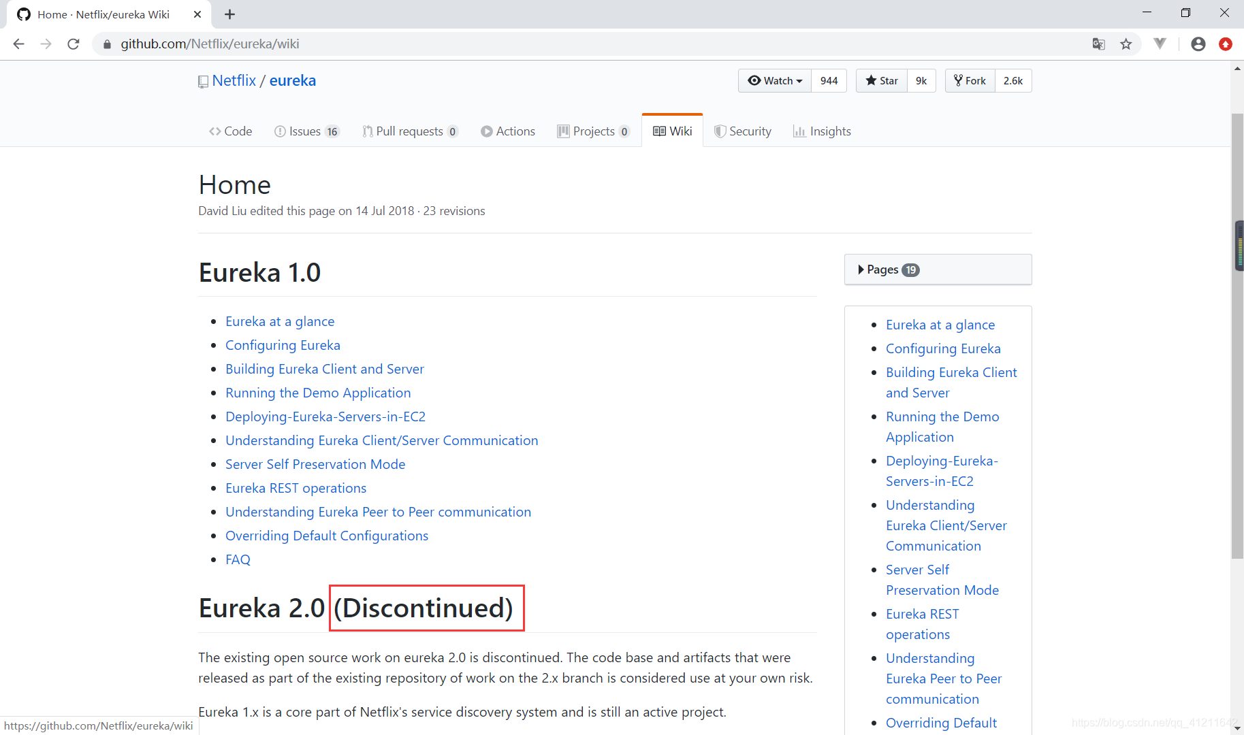The height and width of the screenshot is (735, 1244).
Task: Switch to the Issues tab
Action: (306, 131)
